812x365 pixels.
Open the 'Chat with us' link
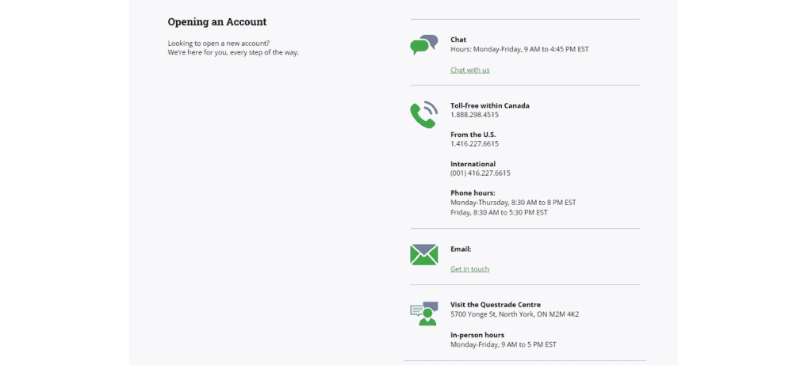click(469, 70)
